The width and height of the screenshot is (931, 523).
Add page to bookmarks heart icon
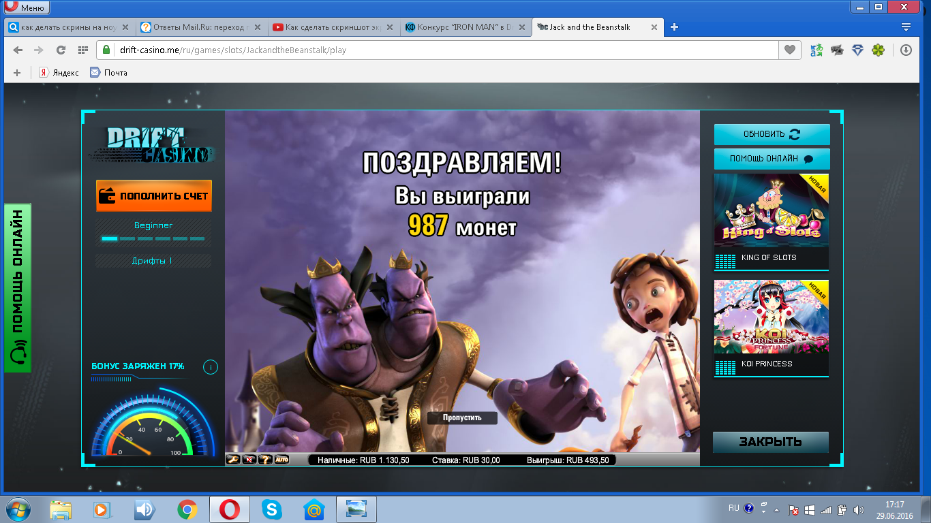click(x=790, y=50)
